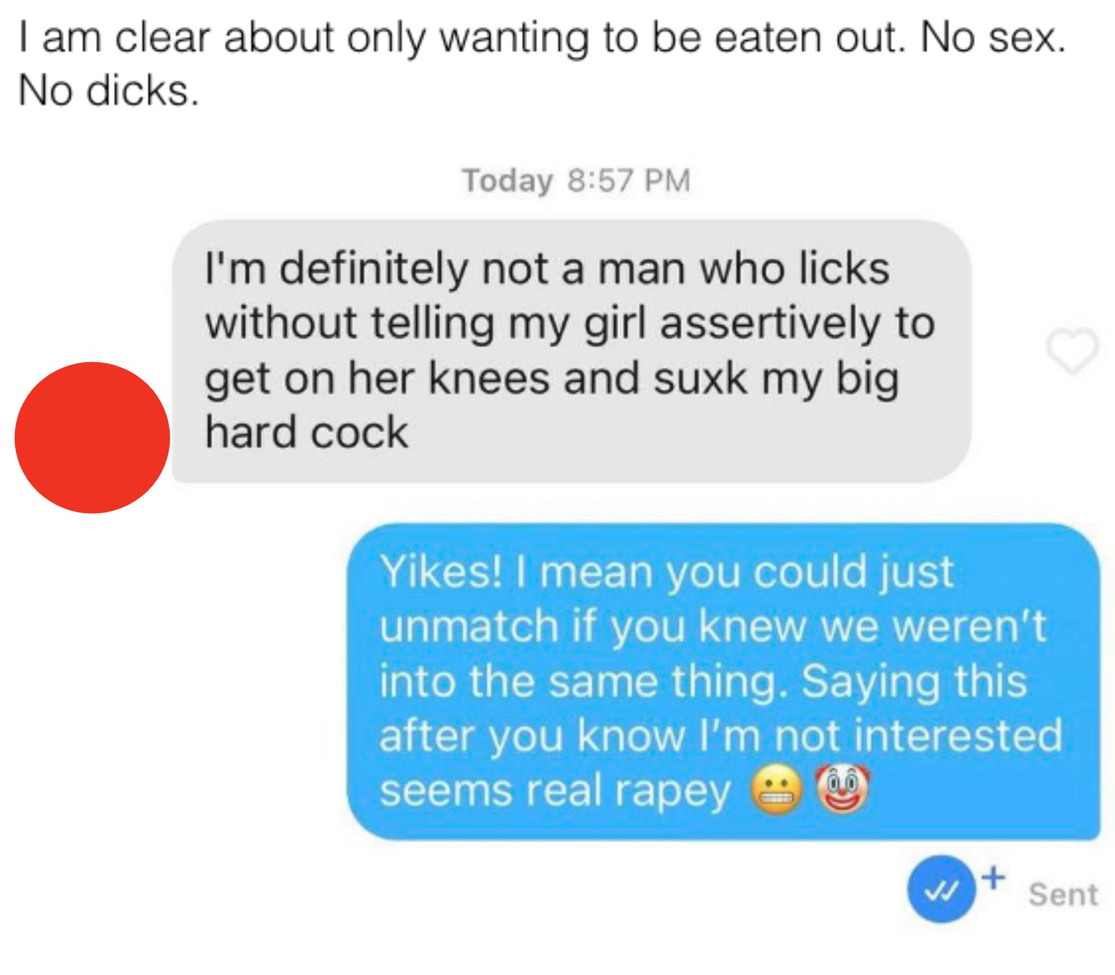
Task: Click the "8:57 PM" time text
Action: [x=629, y=181]
